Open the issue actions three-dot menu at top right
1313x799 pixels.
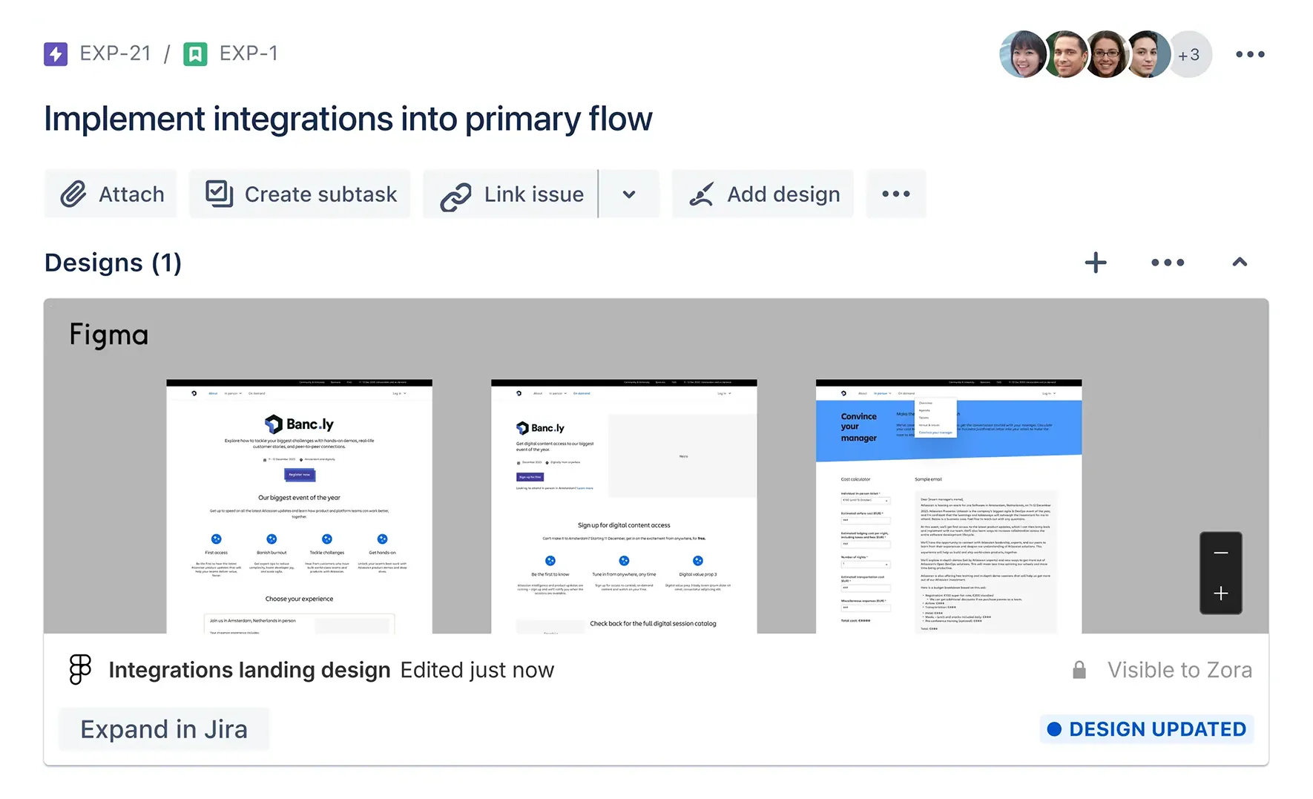point(1250,54)
